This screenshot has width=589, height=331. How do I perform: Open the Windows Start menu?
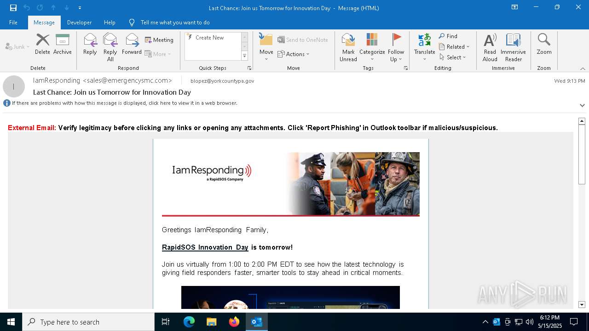point(11,322)
